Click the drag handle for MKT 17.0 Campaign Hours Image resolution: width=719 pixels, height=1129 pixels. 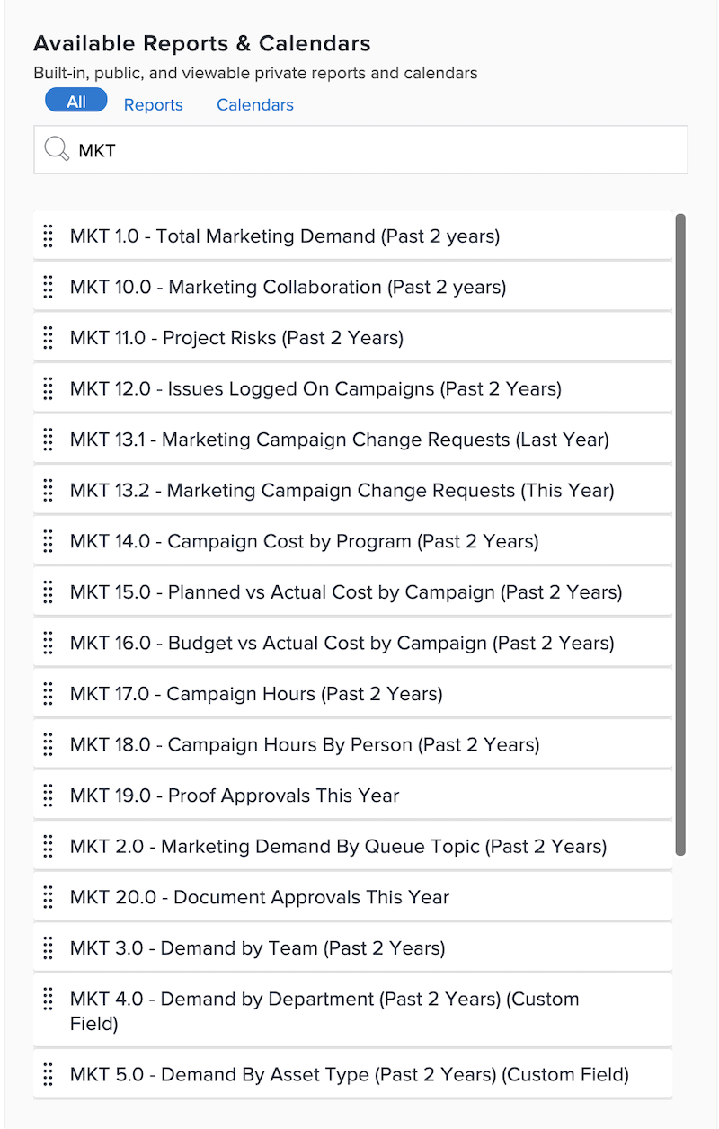(x=48, y=693)
